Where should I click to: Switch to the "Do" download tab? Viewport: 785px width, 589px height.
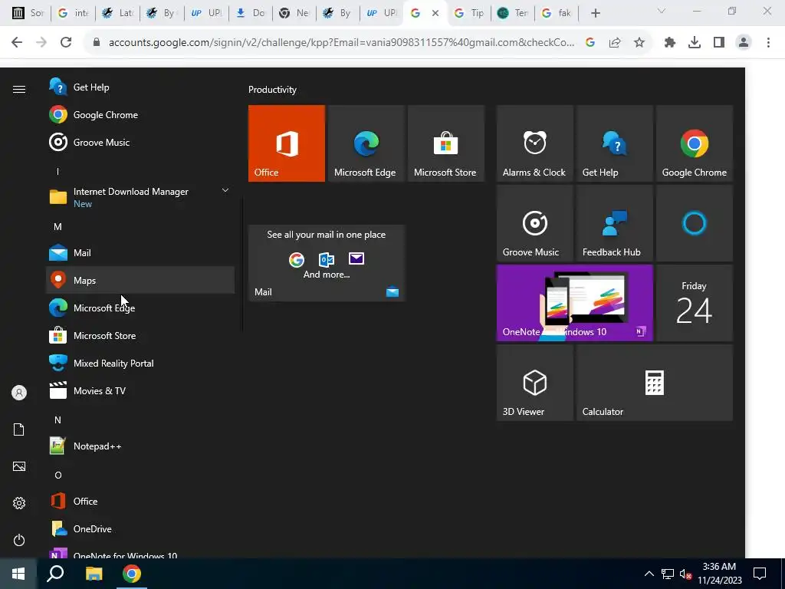(x=251, y=13)
